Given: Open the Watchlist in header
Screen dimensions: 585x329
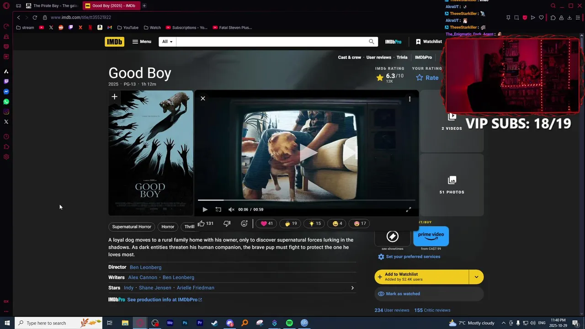Looking at the screenshot, I should [x=429, y=42].
